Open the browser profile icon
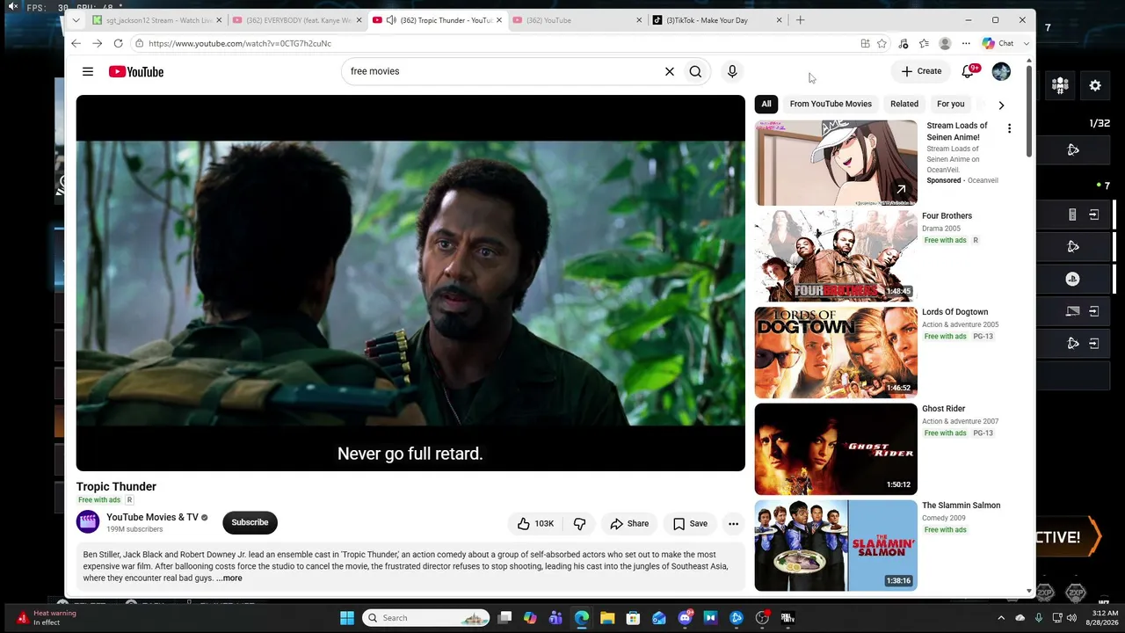The image size is (1125, 633). tap(945, 43)
